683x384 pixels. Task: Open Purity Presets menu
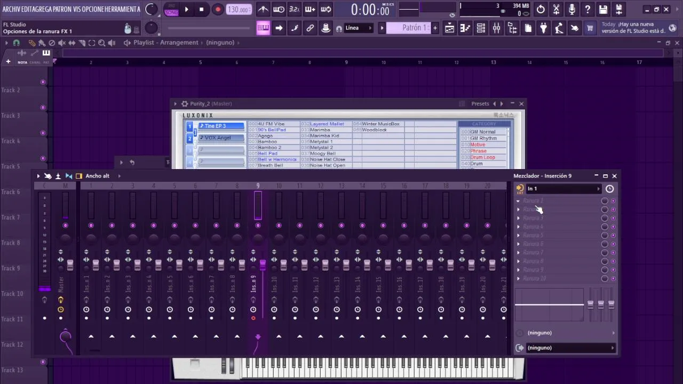pyautogui.click(x=480, y=103)
